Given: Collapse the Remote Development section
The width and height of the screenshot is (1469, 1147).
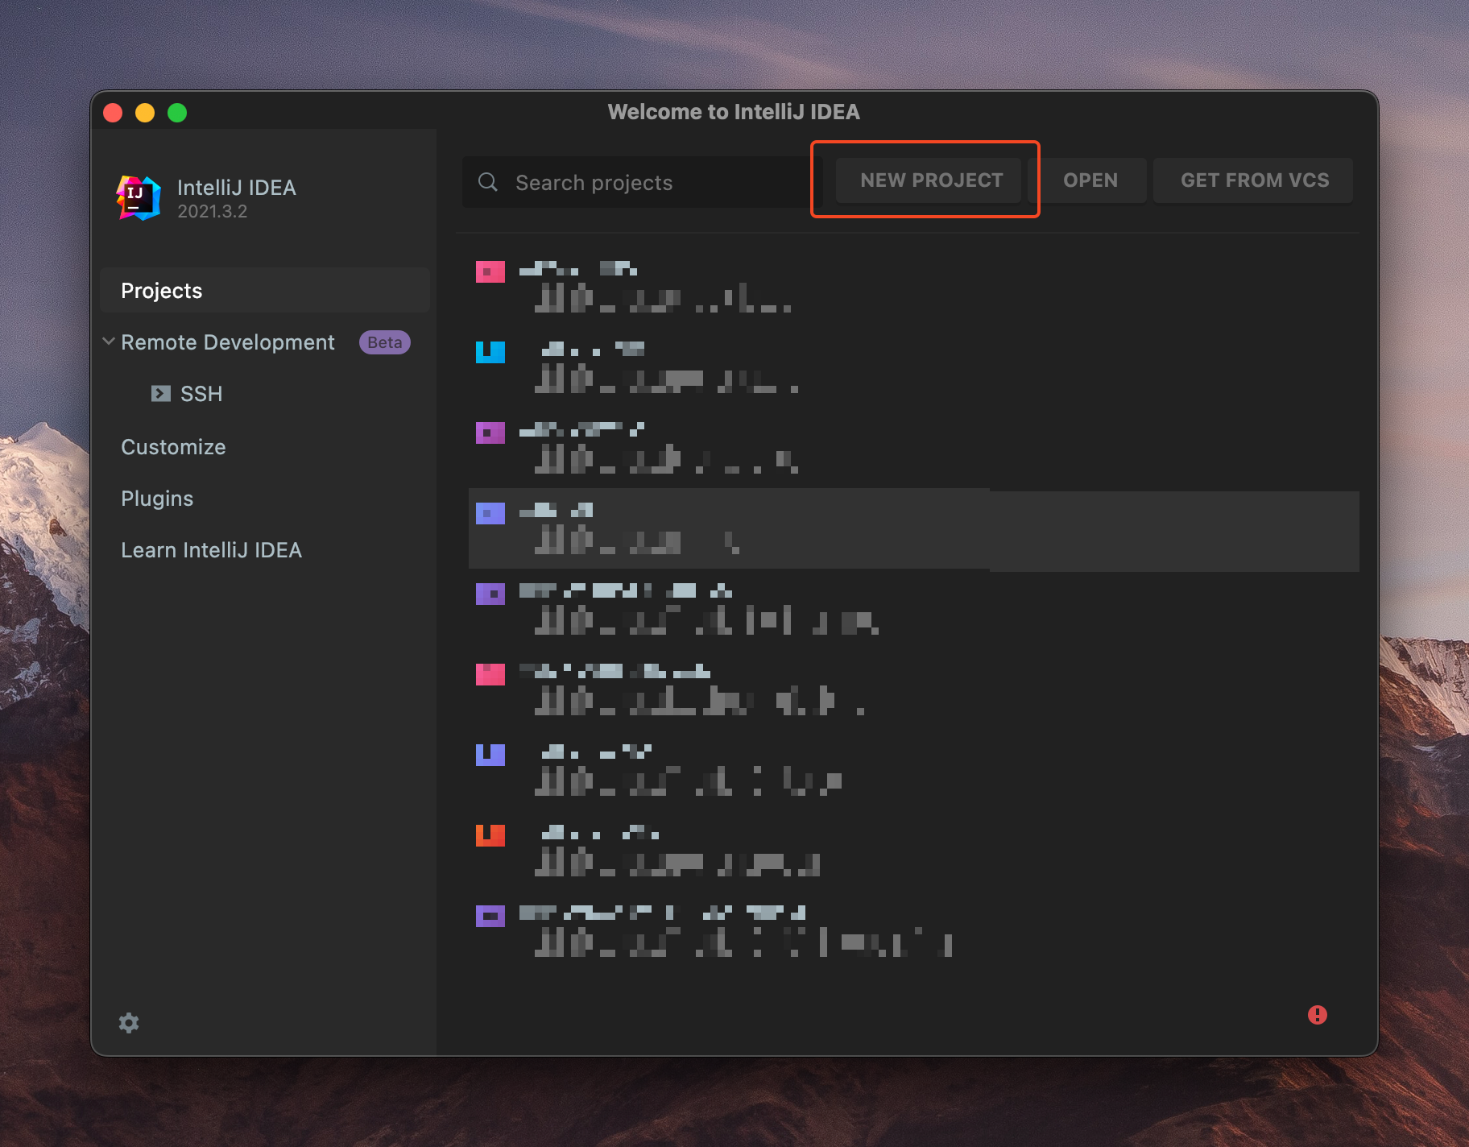Looking at the screenshot, I should coord(109,342).
